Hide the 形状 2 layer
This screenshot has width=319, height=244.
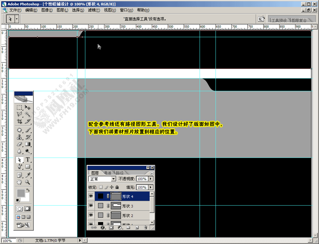tap(91, 215)
